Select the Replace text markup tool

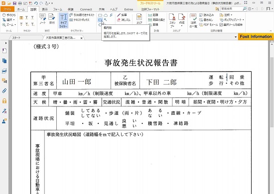27,24
